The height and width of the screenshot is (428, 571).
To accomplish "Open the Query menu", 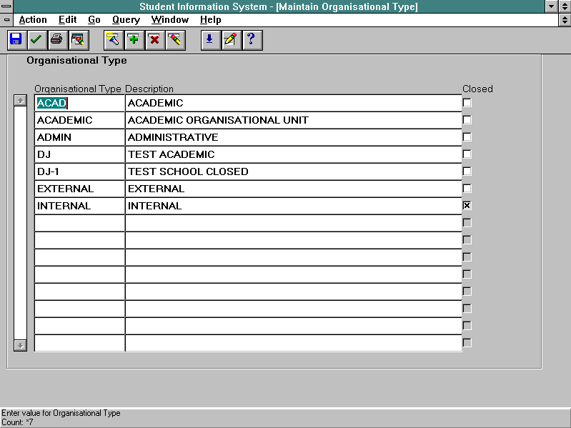I will pos(126,20).
